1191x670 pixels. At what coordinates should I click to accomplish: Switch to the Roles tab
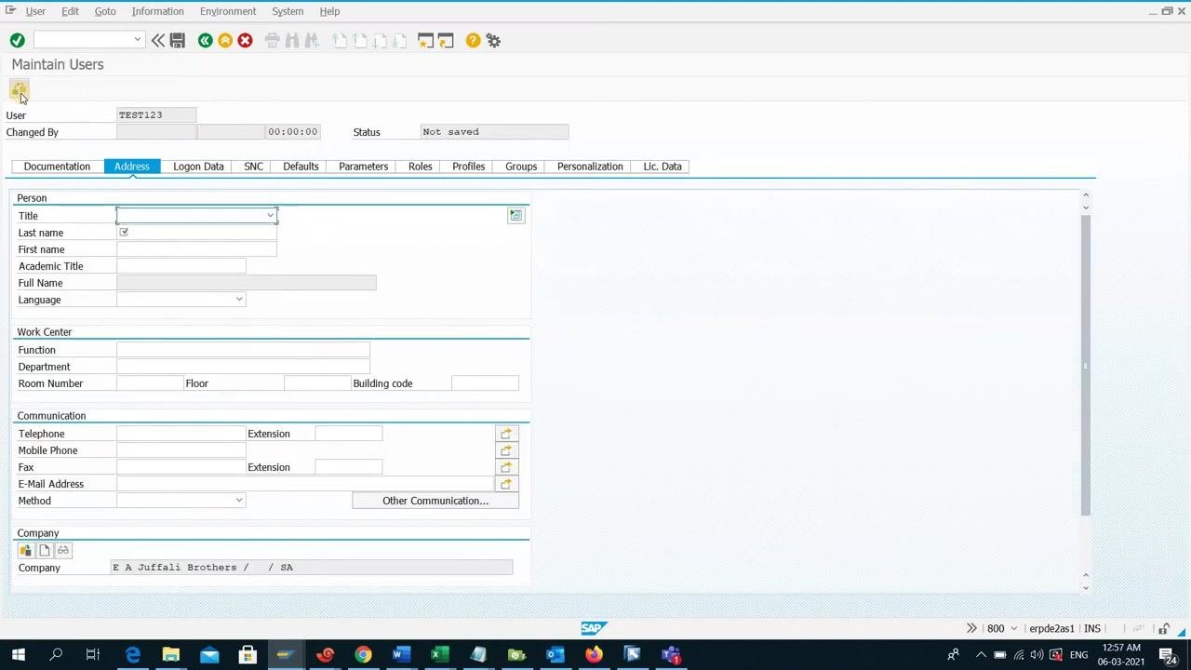(x=421, y=167)
